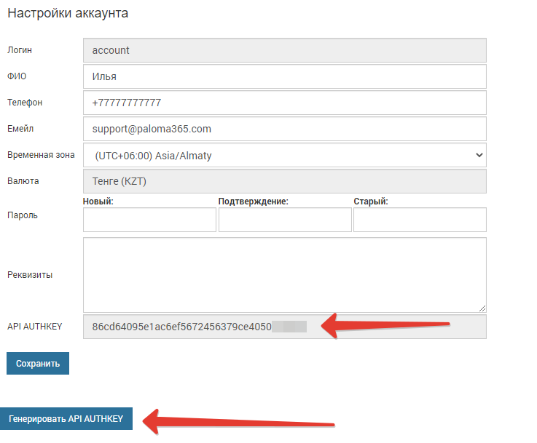Click the Реквизиты textarea resize handle
Image resolution: width=537 pixels, height=443 pixels.
click(x=482, y=308)
